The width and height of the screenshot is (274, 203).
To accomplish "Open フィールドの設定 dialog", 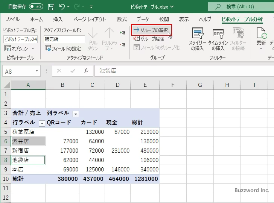I will click(x=63, y=48).
